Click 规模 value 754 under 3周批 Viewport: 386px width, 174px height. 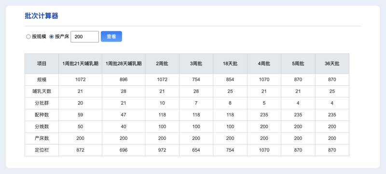[196, 80]
